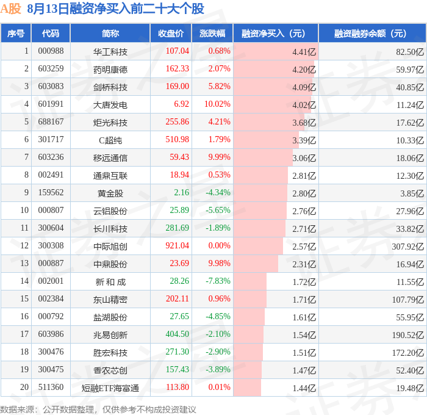Click stock name 黄金股

pos(110,193)
